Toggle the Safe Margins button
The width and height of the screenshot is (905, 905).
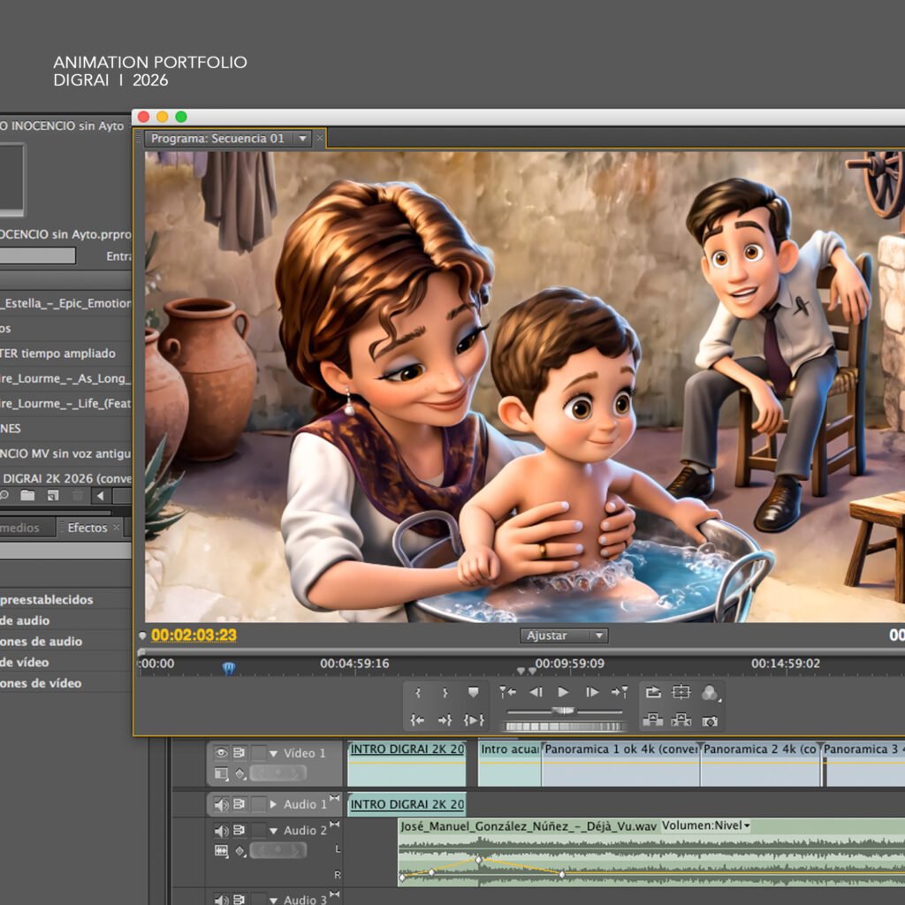681,691
